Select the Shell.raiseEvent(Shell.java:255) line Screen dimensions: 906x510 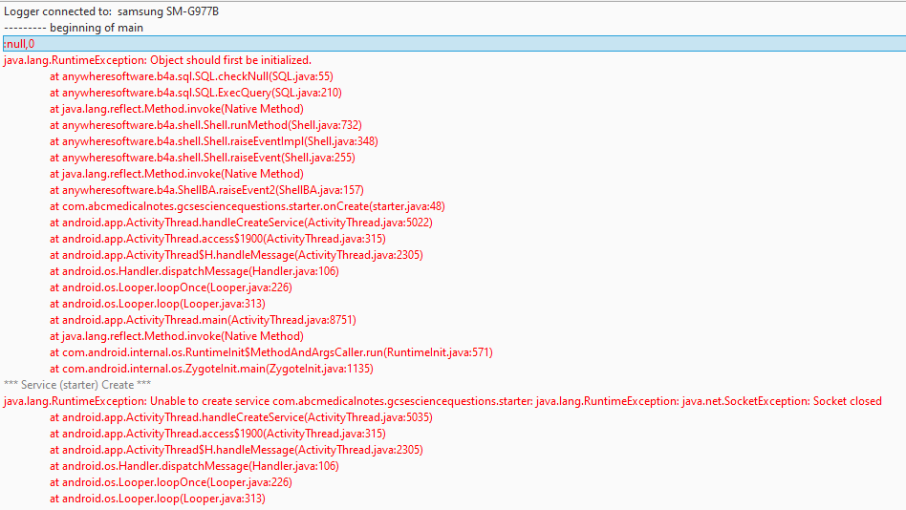203,157
